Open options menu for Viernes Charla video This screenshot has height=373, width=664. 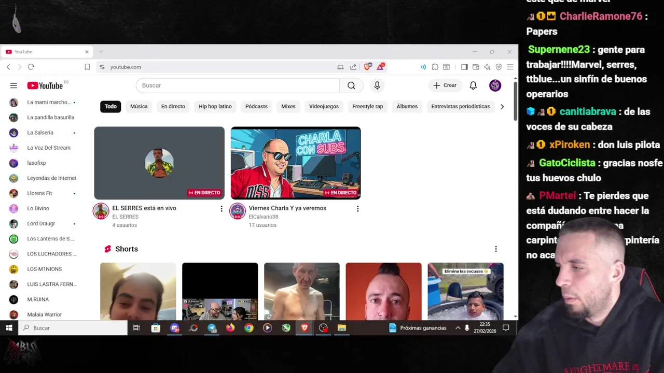coord(357,209)
